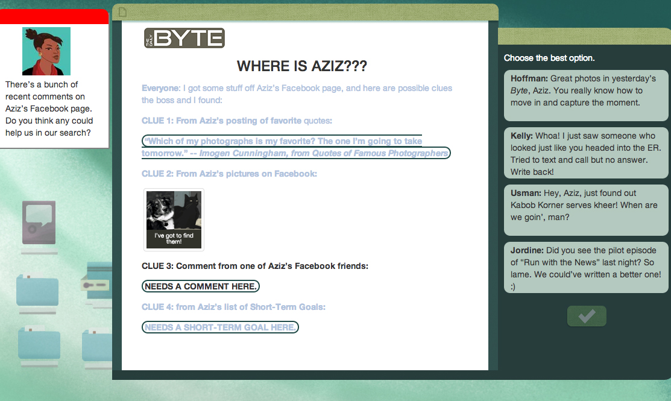Click the CLUE 2 heading text
The width and height of the screenshot is (671, 401).
[229, 174]
